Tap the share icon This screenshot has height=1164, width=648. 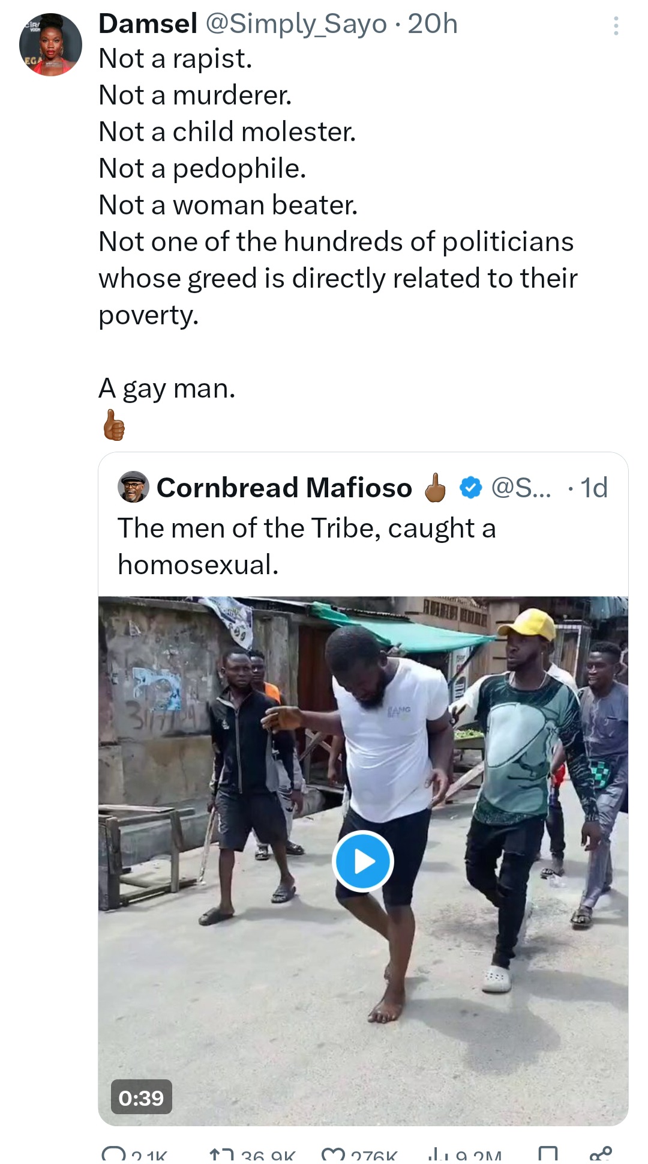601,1154
